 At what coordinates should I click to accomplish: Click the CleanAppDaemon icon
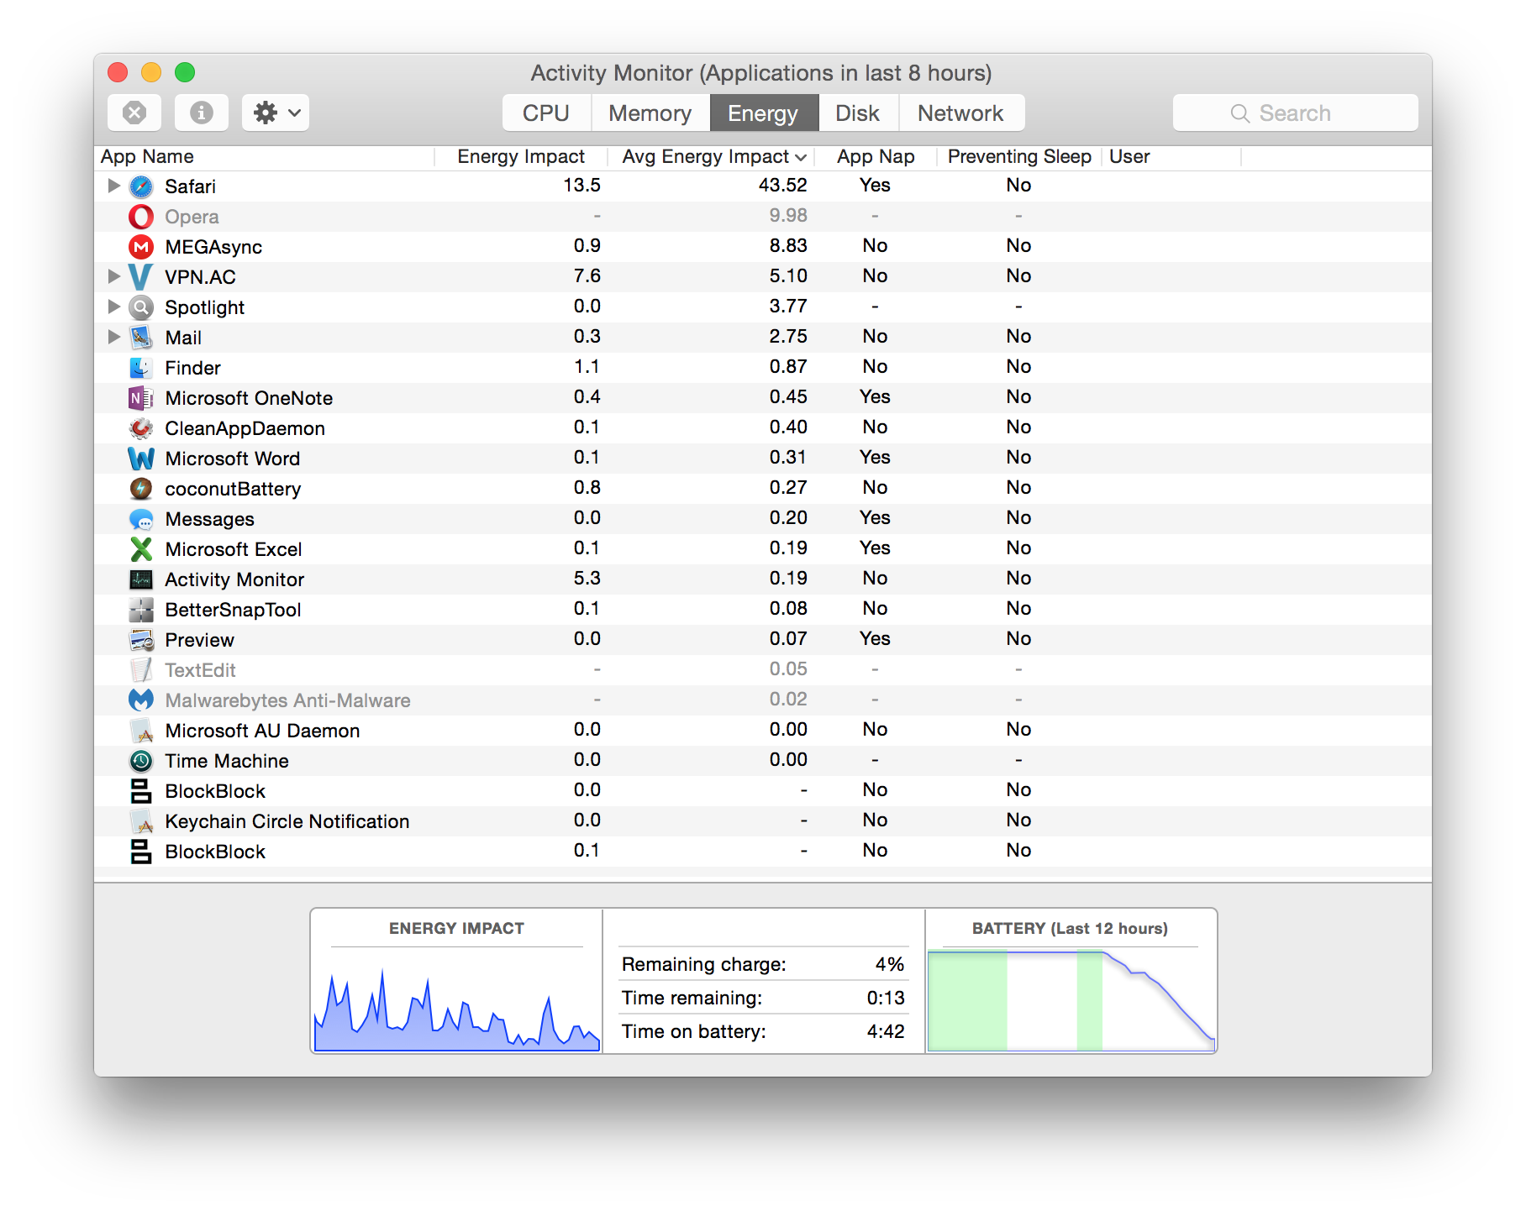tap(141, 428)
